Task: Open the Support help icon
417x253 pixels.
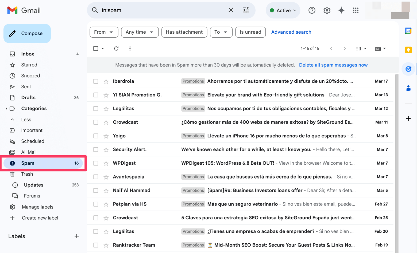Action: point(312,10)
